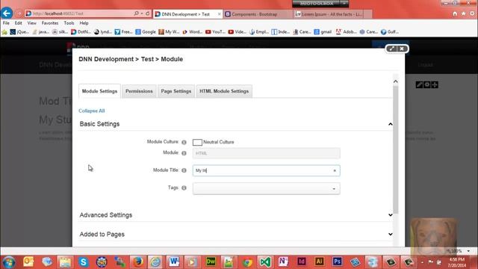The height and width of the screenshot is (269, 478).
Task: Click the Module Title info icon
Action: pyautogui.click(x=184, y=170)
